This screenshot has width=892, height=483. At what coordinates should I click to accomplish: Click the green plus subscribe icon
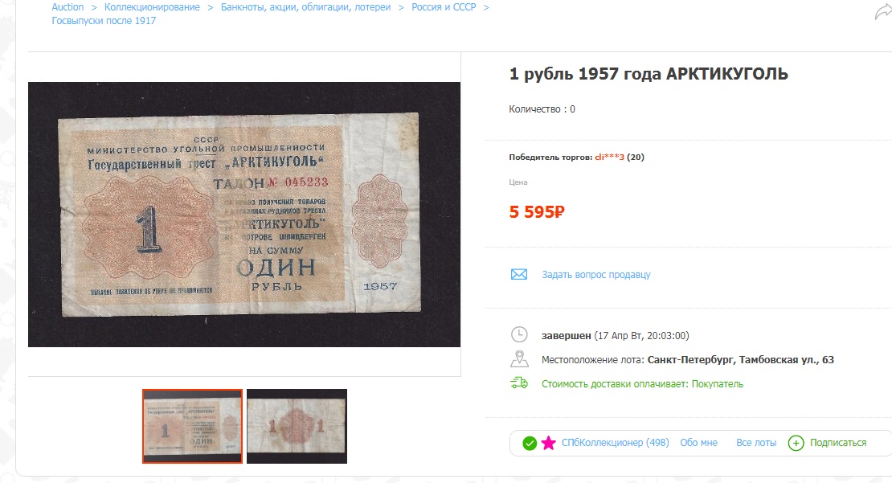796,443
